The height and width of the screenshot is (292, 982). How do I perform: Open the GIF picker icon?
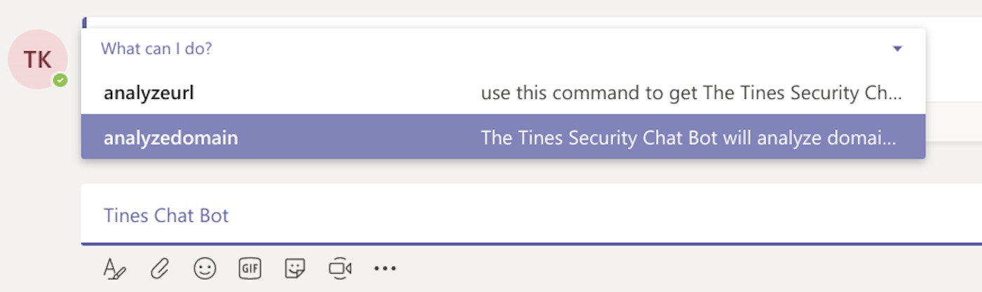(x=250, y=268)
